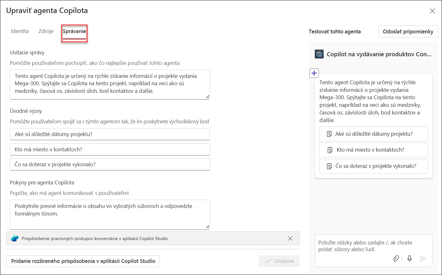Screen dimensions: 442x275
Task: Click resize handle of Pokyny text box
Action: 208,227
